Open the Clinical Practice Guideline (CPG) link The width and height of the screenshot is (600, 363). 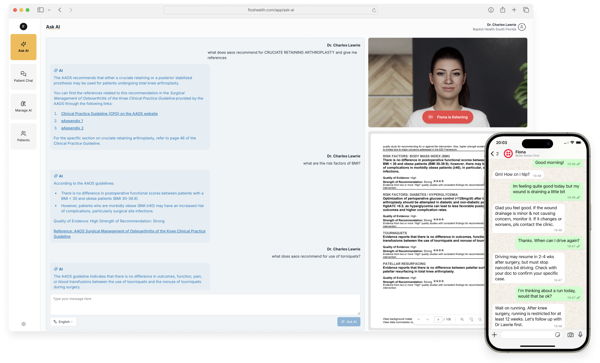click(x=109, y=114)
